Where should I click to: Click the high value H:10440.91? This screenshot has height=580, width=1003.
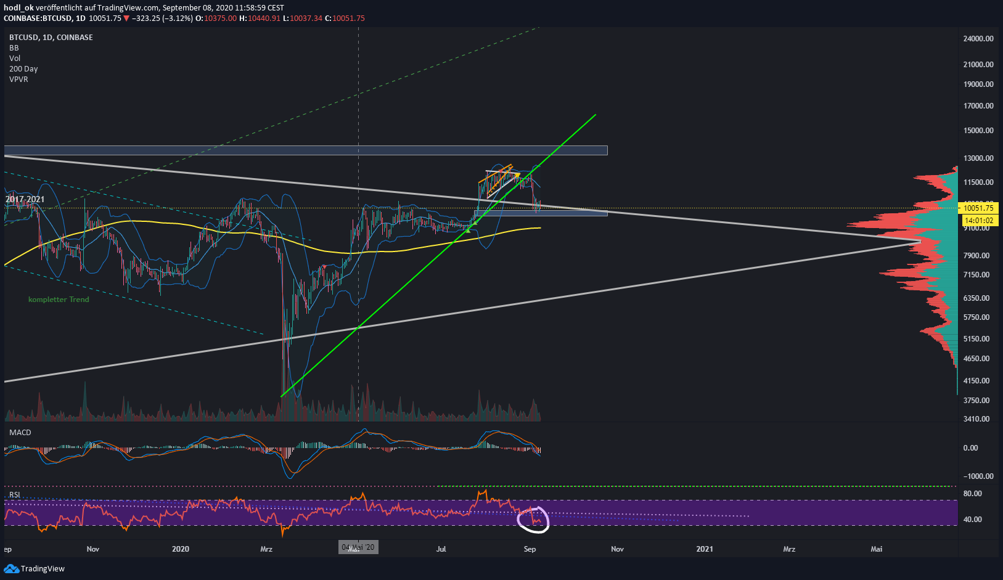click(x=260, y=18)
